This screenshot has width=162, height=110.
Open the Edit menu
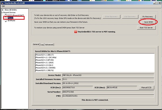coord(3,6)
